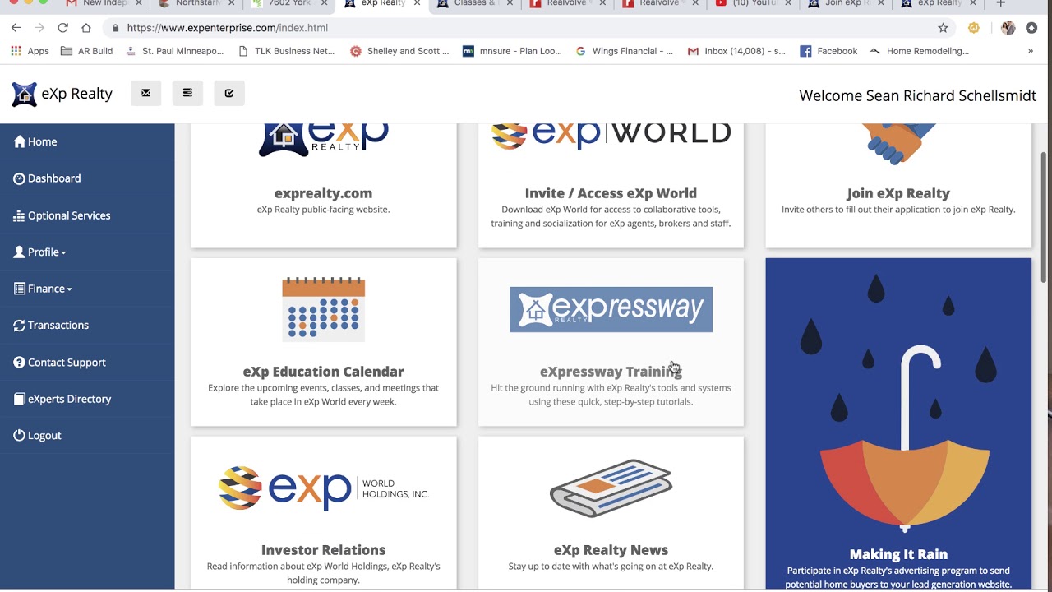Click the calendar icon on Education Calendar card

click(323, 309)
